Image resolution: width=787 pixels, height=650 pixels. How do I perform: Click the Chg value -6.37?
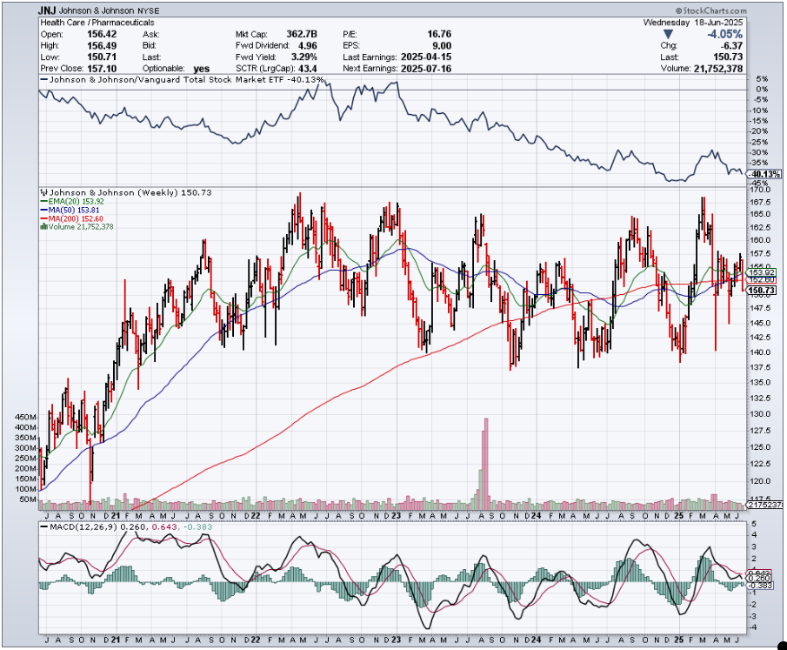click(x=730, y=46)
